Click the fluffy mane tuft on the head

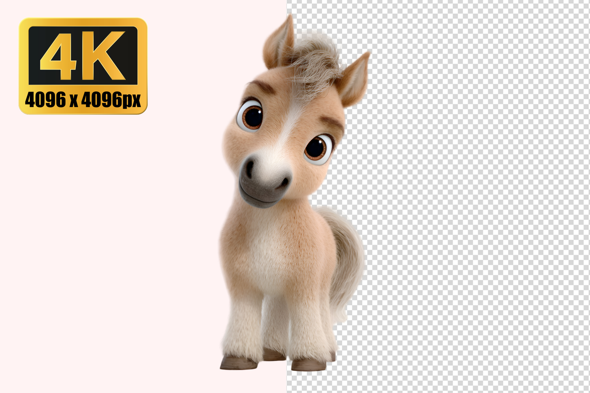click(x=315, y=63)
